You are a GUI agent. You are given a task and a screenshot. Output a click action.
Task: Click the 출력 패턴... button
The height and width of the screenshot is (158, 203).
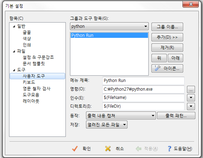tap(176, 116)
